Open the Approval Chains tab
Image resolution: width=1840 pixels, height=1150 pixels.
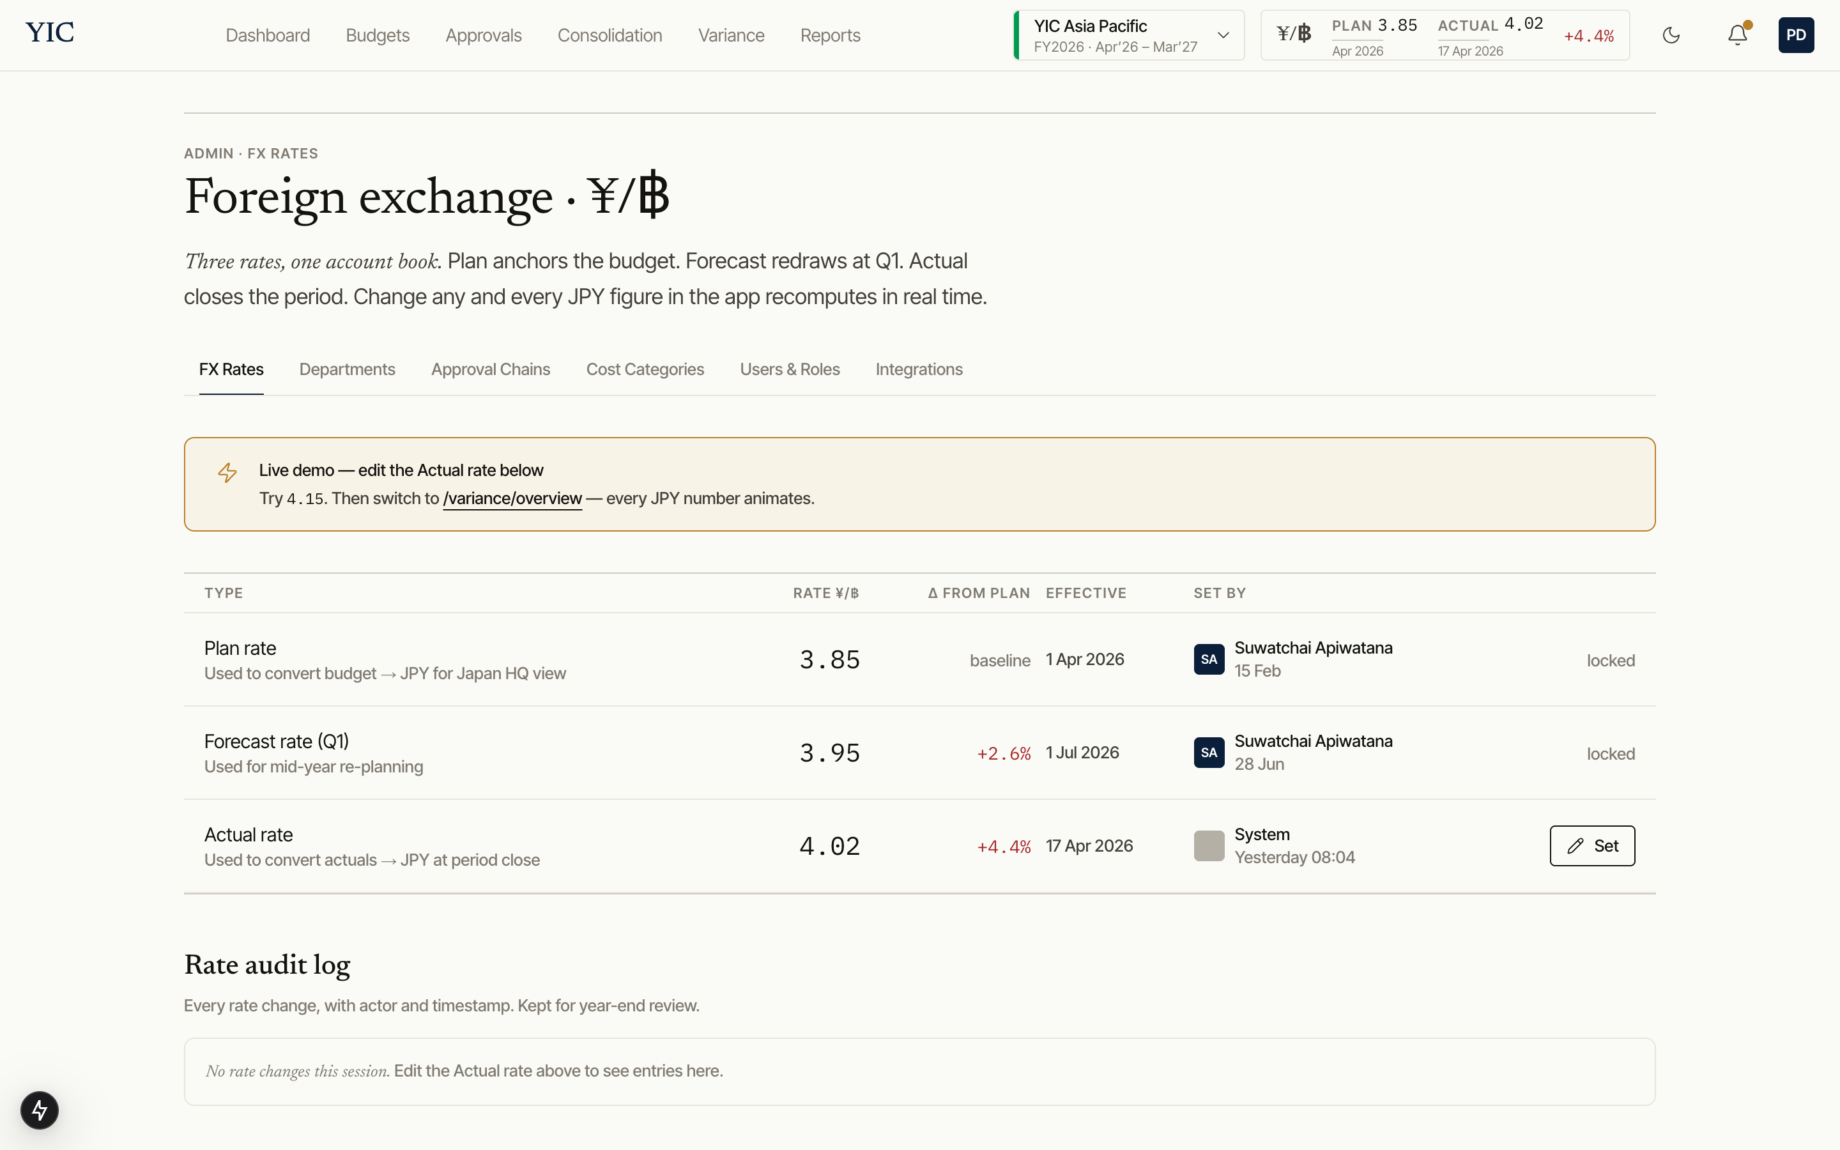(491, 370)
